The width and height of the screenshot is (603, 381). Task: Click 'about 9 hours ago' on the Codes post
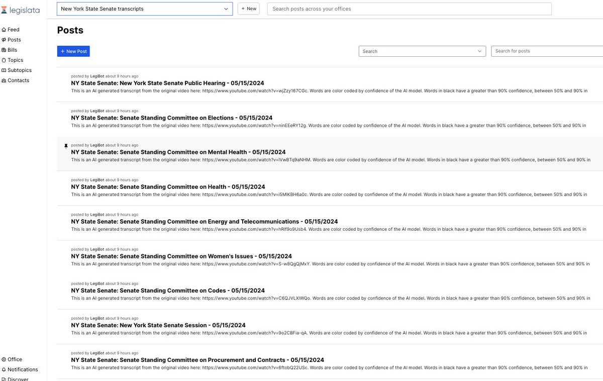[122, 283]
